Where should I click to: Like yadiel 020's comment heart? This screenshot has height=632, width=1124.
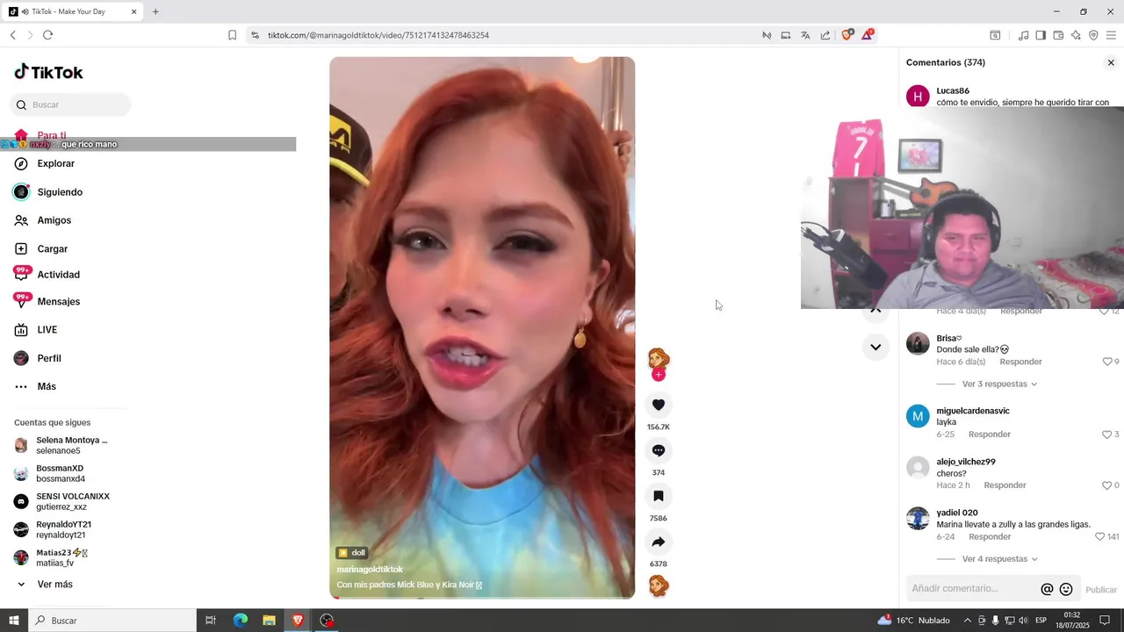[x=1100, y=536]
